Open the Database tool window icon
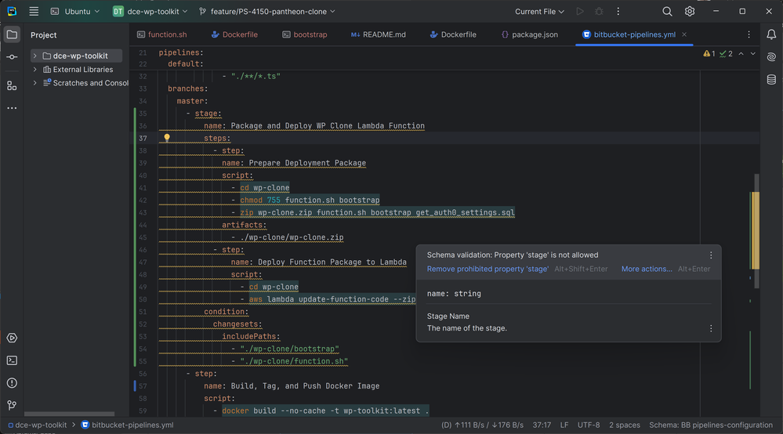783x434 pixels. point(772,80)
